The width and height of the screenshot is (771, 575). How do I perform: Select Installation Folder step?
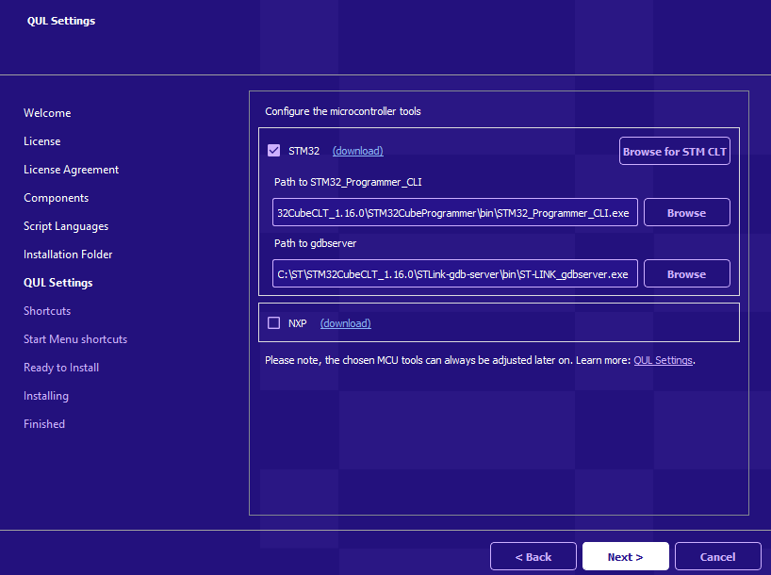[x=68, y=255]
